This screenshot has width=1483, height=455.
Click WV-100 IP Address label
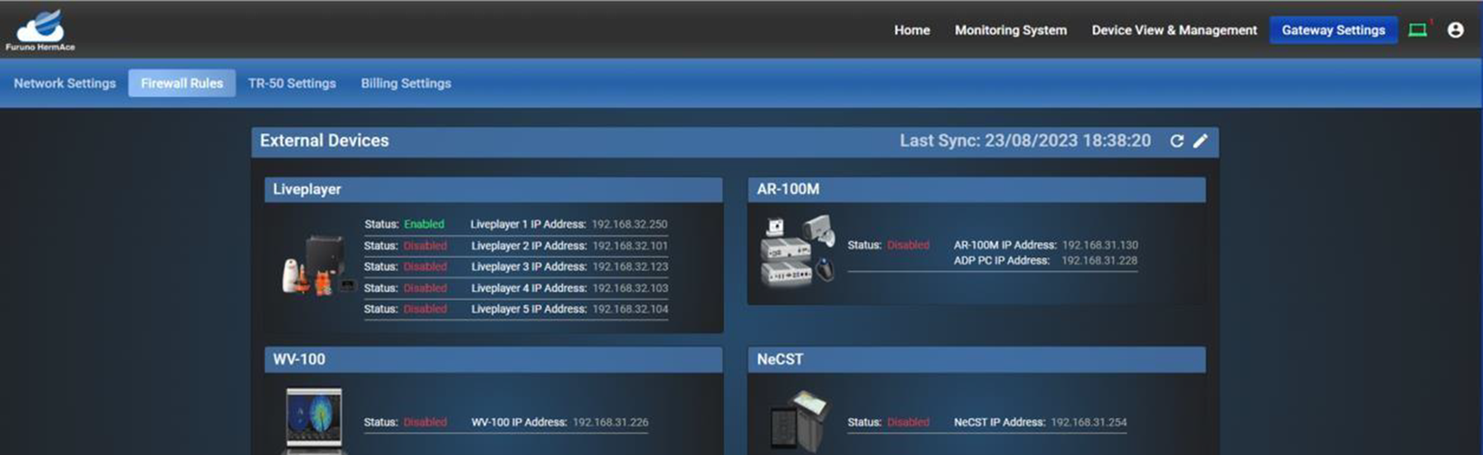(x=519, y=422)
